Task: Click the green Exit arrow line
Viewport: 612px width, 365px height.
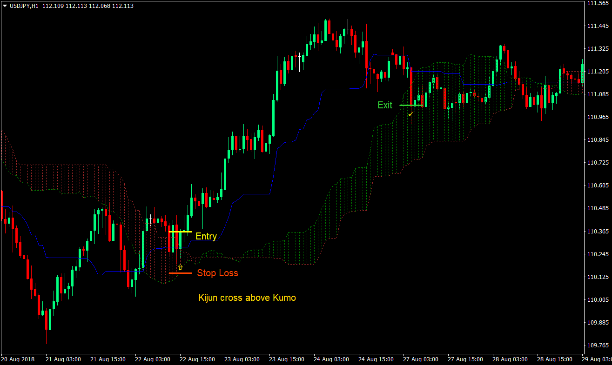Action: pos(412,106)
